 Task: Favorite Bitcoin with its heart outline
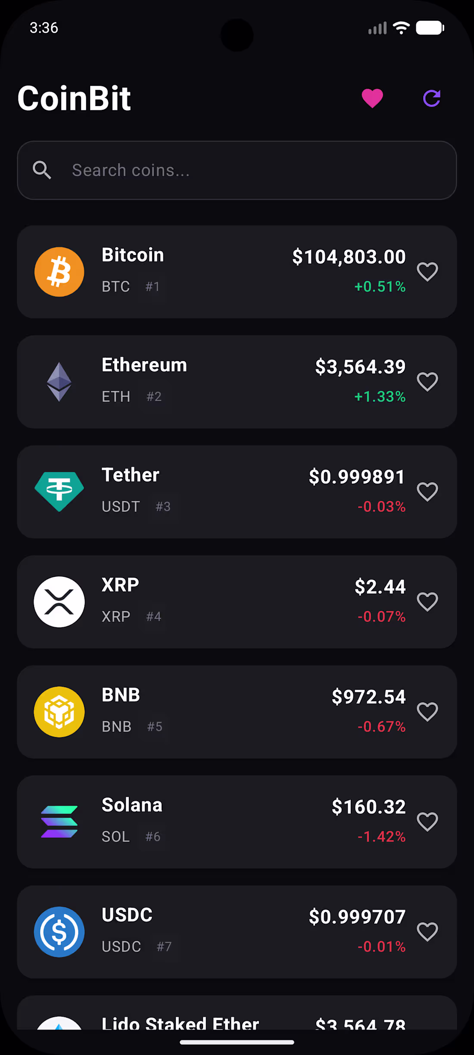coord(427,272)
